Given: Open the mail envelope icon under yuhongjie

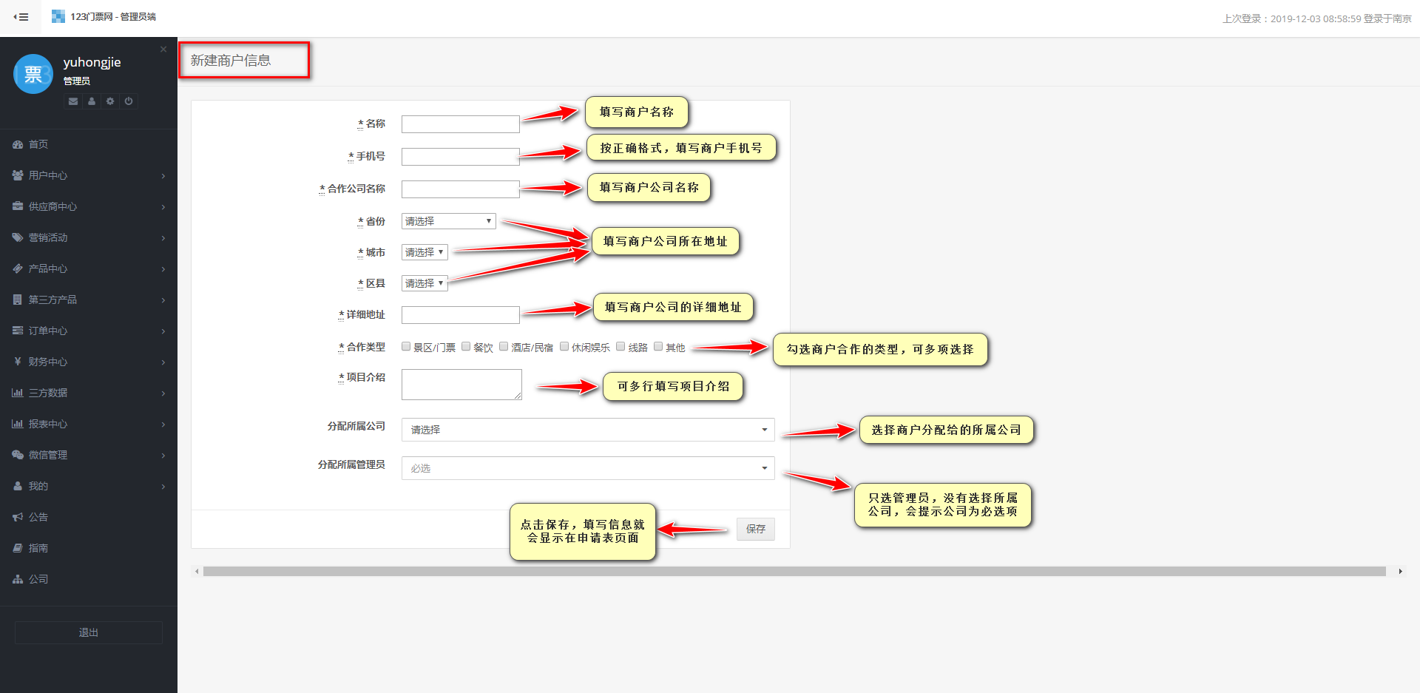Looking at the screenshot, I should click(73, 101).
